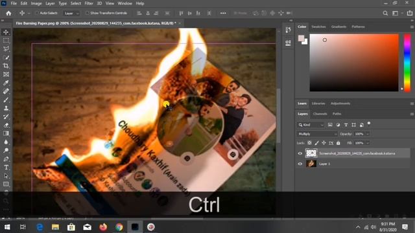Click align left edges icon
The height and width of the screenshot is (233, 415).
[139, 13]
